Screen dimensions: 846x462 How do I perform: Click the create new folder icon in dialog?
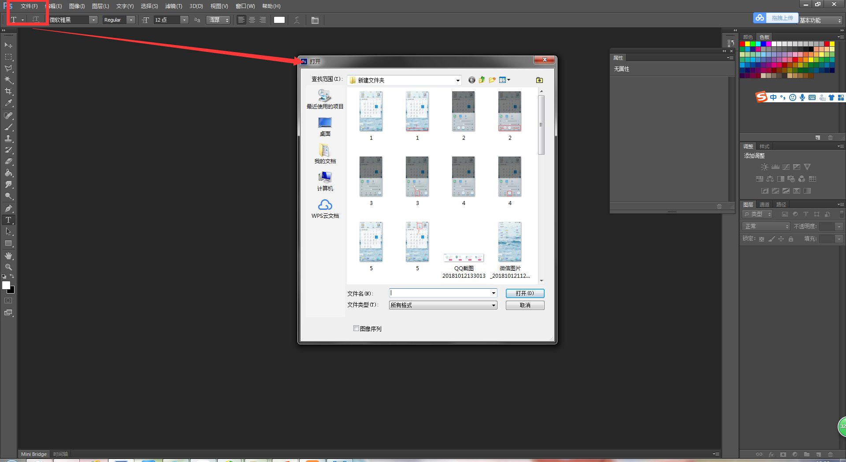click(492, 80)
